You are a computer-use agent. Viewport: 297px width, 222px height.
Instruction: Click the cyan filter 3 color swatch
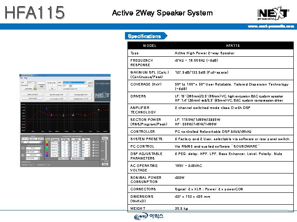[x=47, y=148]
